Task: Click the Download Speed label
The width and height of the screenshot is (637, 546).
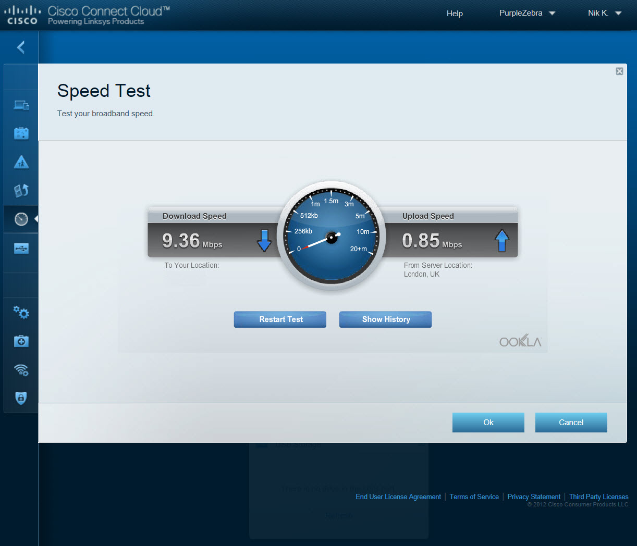Action: click(194, 216)
